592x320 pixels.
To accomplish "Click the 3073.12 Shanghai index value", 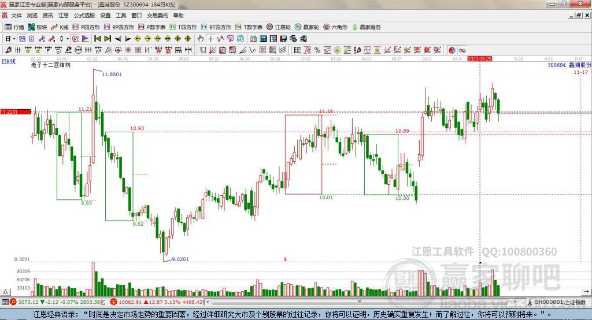I will pyautogui.click(x=28, y=302).
